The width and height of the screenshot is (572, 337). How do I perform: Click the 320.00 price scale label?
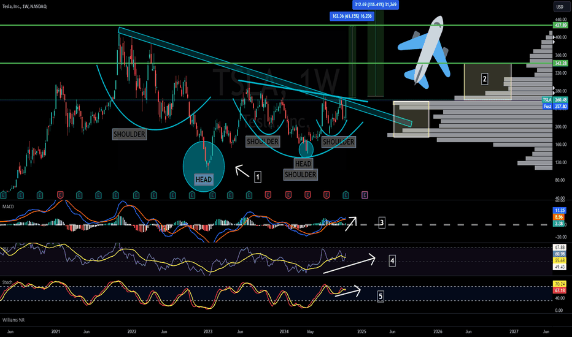(561, 73)
